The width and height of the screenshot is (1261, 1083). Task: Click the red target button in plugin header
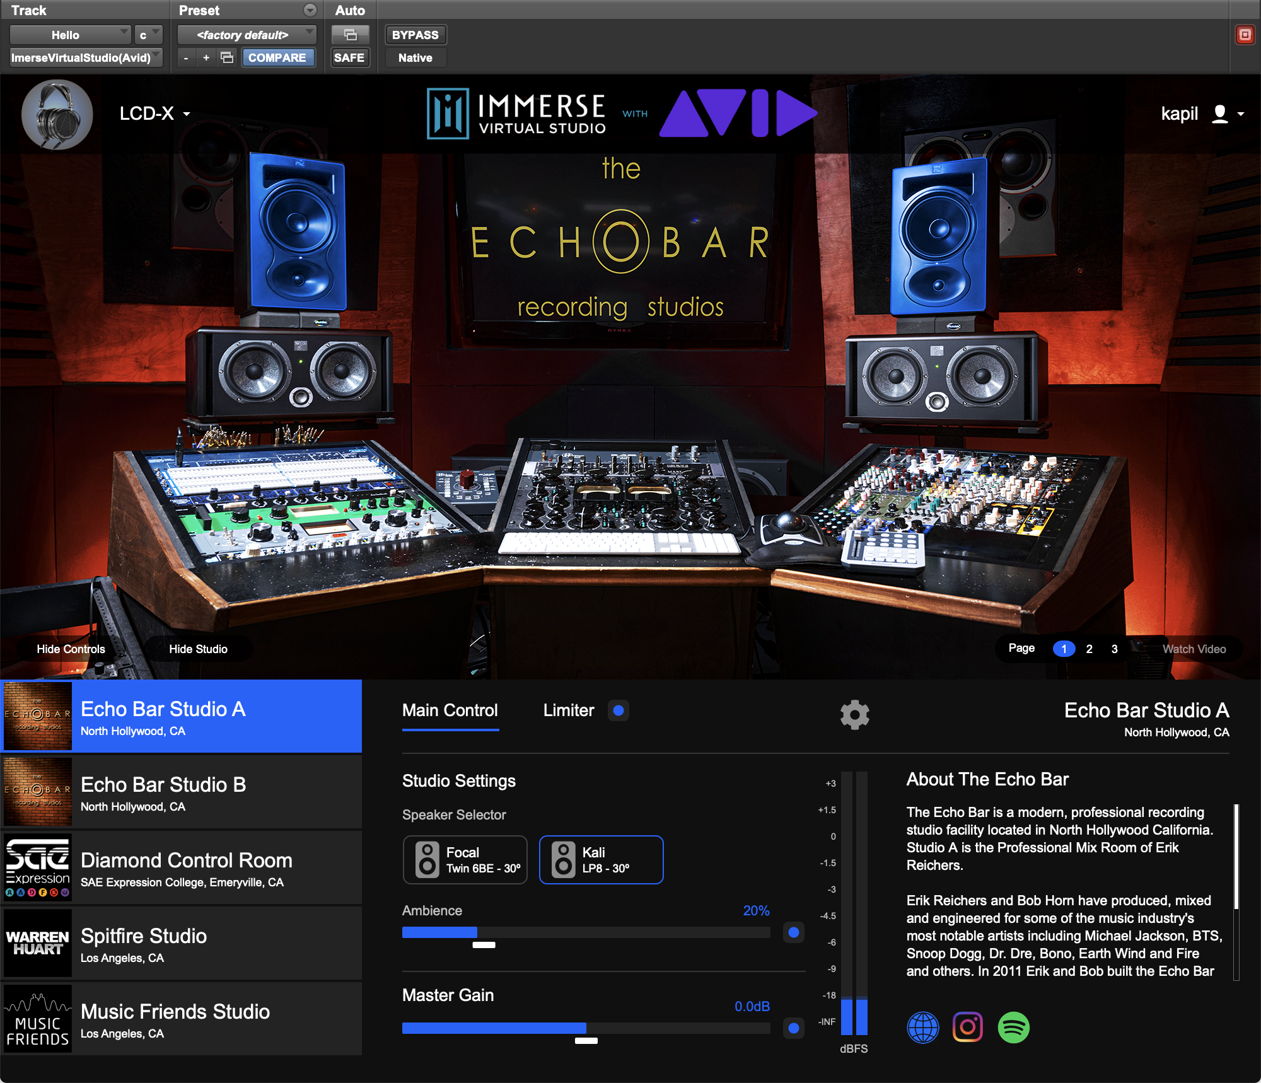[1245, 35]
